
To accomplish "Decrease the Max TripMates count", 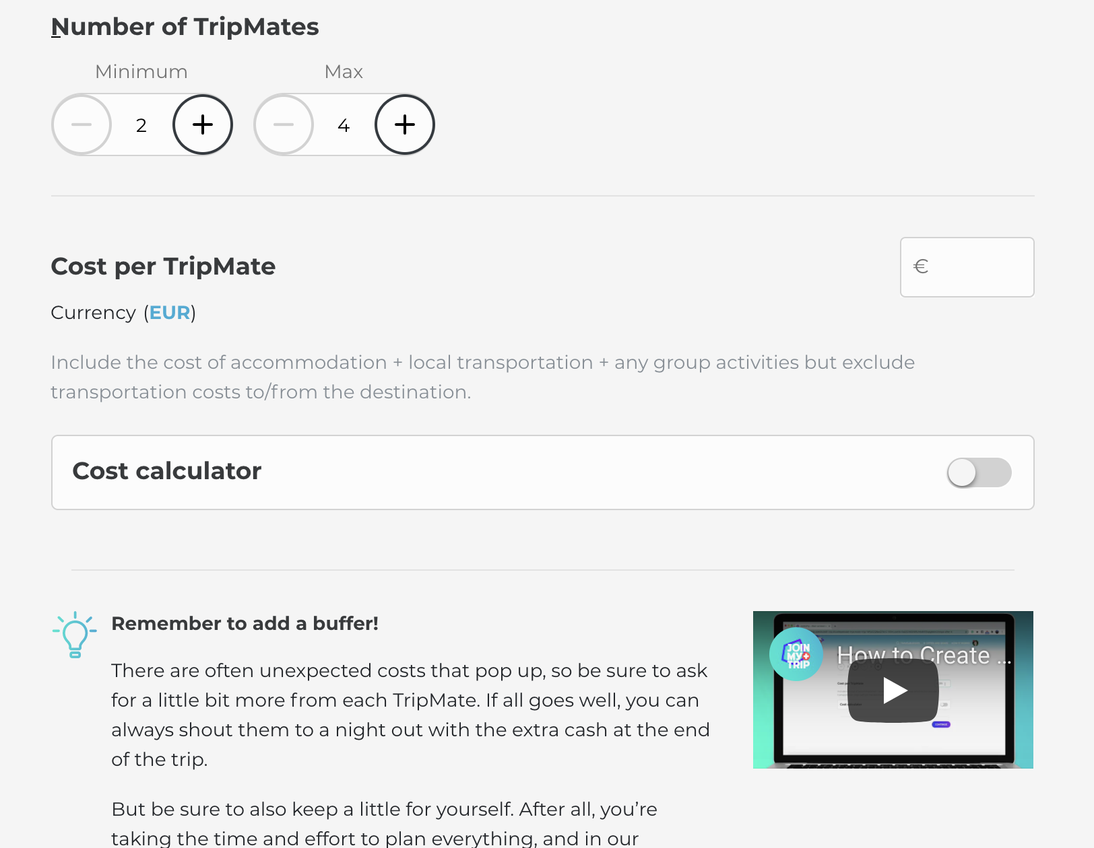I will (284, 125).
